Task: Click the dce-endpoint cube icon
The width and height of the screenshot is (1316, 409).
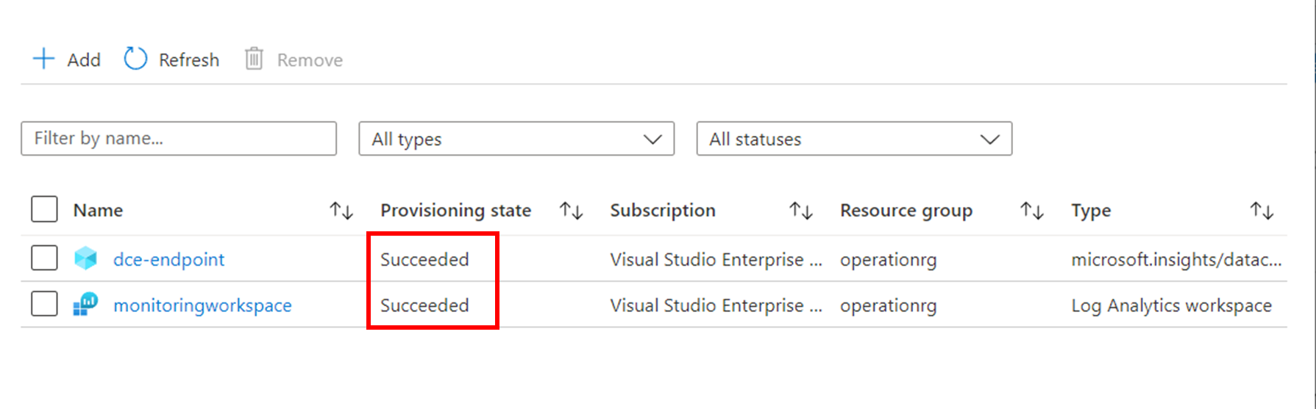Action: (x=86, y=258)
